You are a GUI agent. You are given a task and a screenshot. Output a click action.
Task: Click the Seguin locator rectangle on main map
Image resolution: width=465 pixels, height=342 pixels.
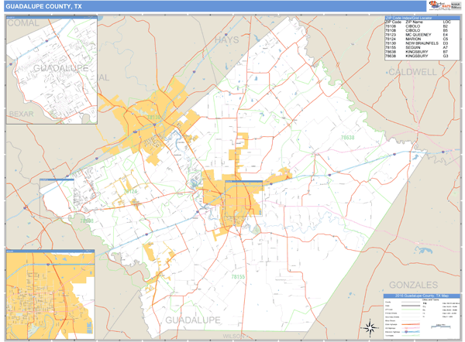(x=244, y=198)
